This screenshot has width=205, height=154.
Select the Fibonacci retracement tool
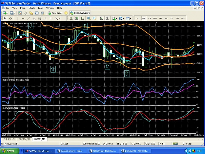(40, 18)
